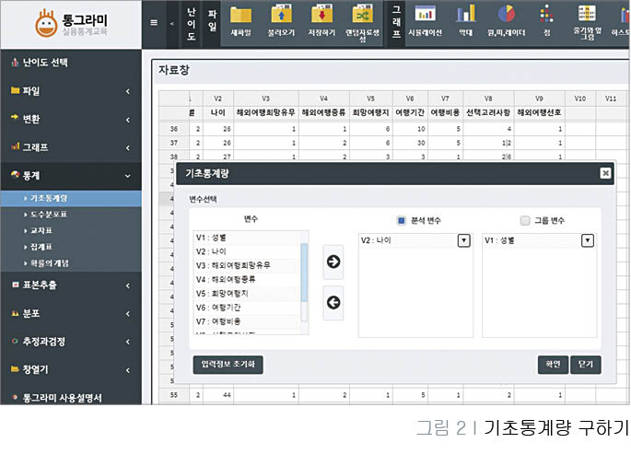
Task: Click the 통그라미 logo
Action: point(72,23)
